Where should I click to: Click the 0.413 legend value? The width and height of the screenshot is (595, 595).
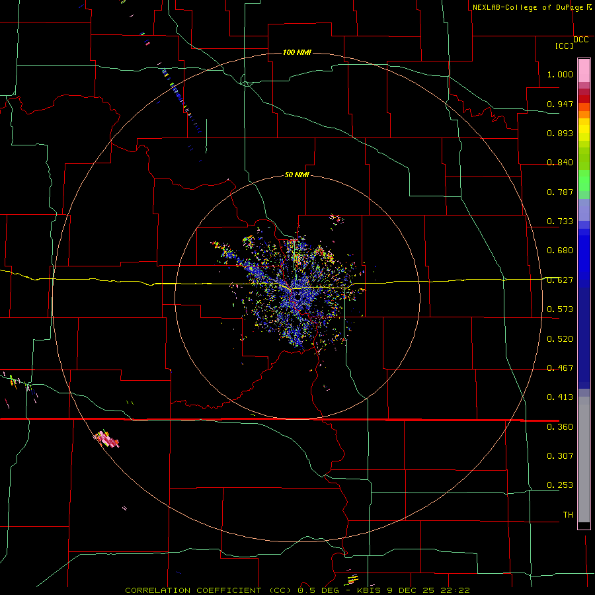[x=560, y=397]
